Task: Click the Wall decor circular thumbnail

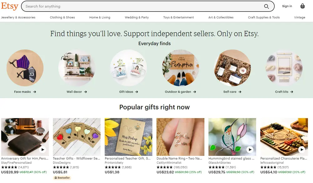Action: 77,68
